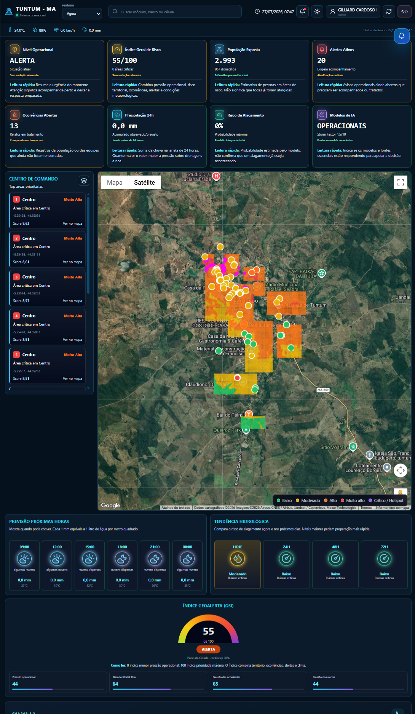Select the HOJE hydrological trend card

point(238,564)
